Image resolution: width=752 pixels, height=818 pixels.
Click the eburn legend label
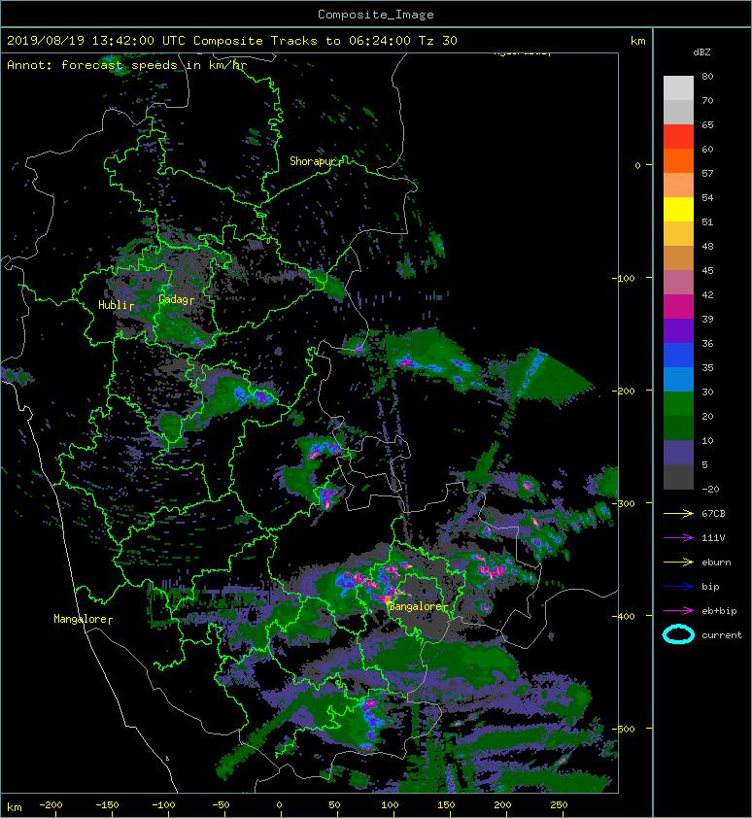(x=716, y=562)
